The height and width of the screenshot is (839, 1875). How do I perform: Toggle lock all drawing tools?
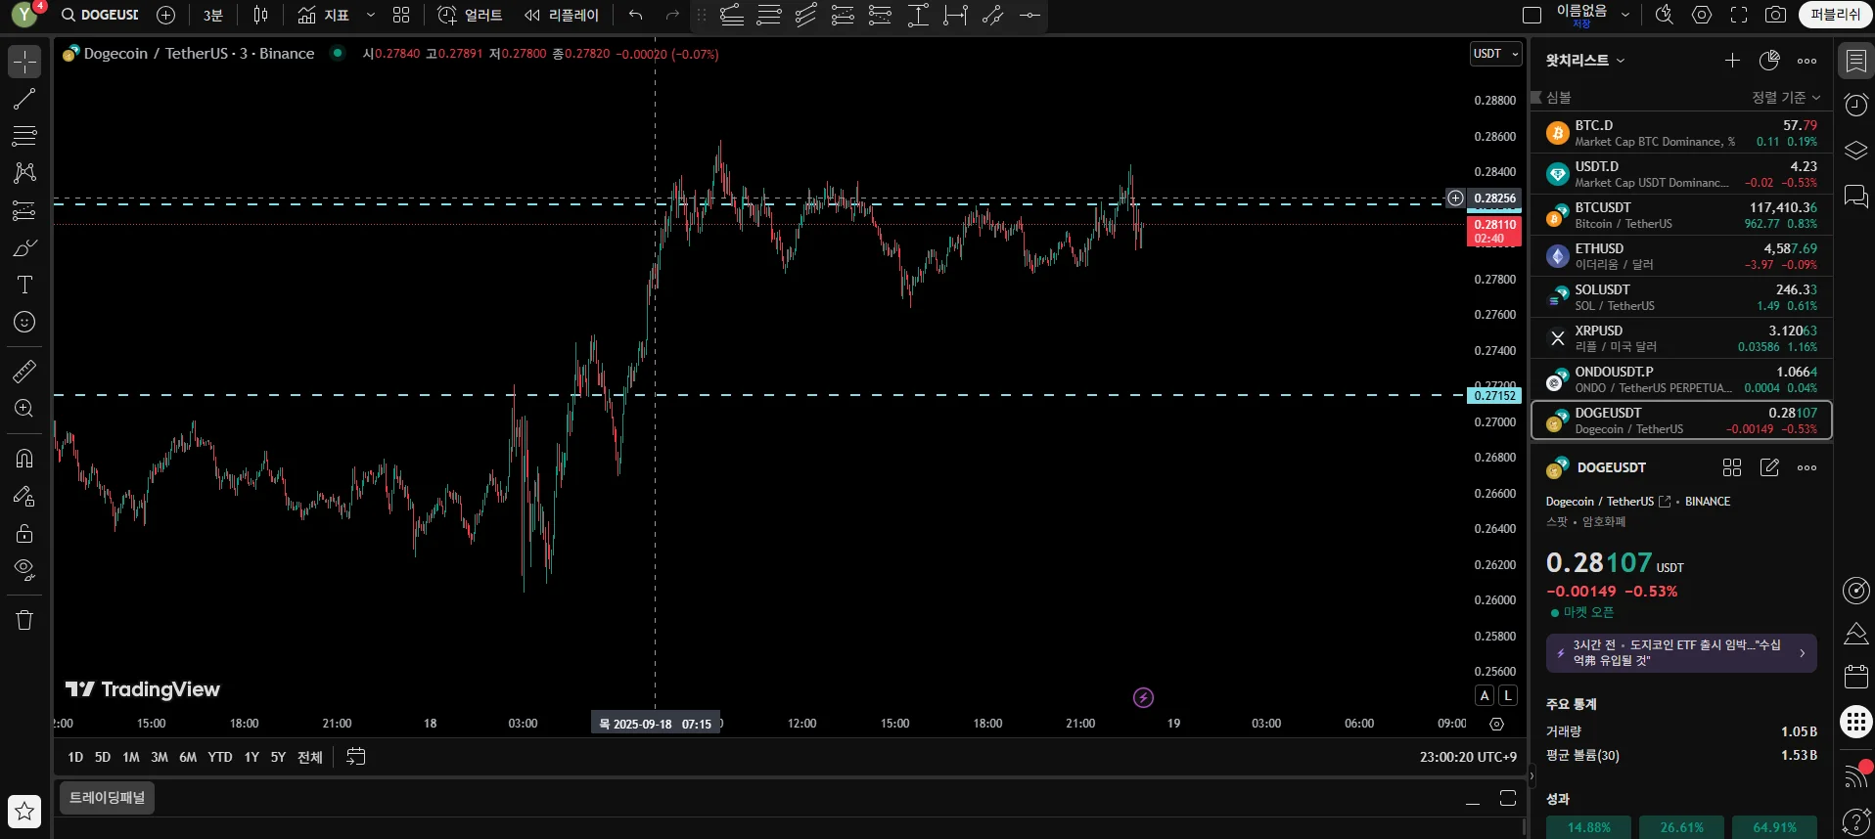point(24,533)
